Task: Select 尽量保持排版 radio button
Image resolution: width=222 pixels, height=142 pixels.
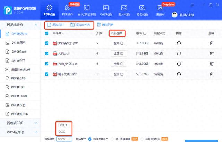Action: pos(142,139)
